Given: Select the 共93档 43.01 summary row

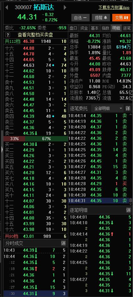Looking at the screenshot, I should coord(36,236).
